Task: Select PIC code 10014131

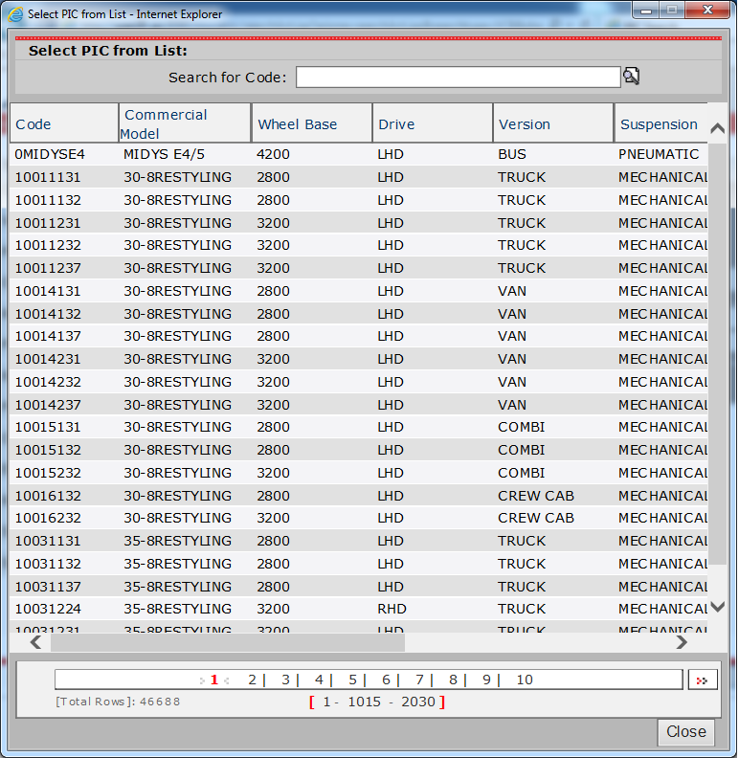Action: tap(48, 291)
